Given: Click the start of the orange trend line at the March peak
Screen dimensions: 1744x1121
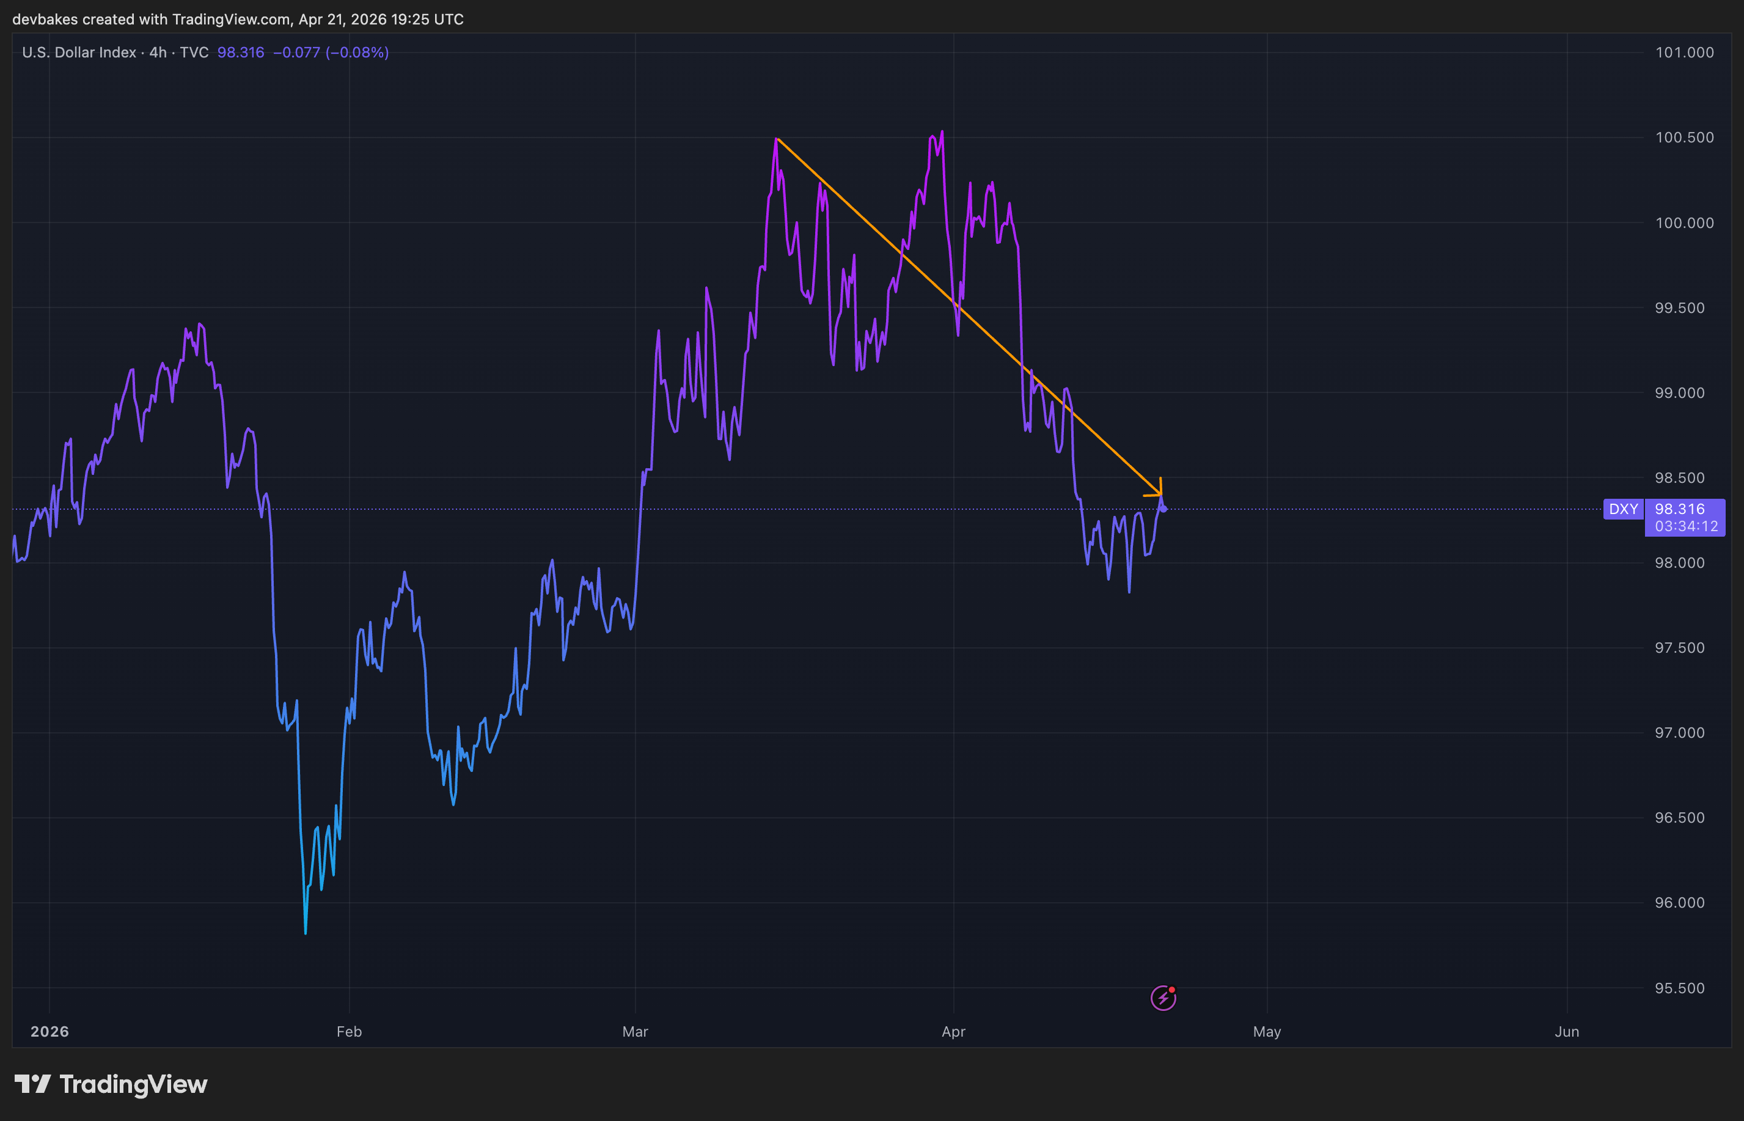Looking at the screenshot, I should [x=777, y=138].
